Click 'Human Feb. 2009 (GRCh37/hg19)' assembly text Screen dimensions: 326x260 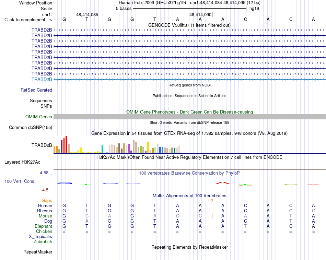click(x=153, y=3)
